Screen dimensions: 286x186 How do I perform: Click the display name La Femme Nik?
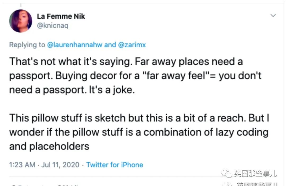tap(61, 16)
